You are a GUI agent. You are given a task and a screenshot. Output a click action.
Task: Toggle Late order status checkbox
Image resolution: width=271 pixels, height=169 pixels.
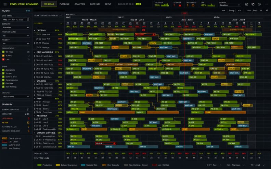[x=3, y=59]
